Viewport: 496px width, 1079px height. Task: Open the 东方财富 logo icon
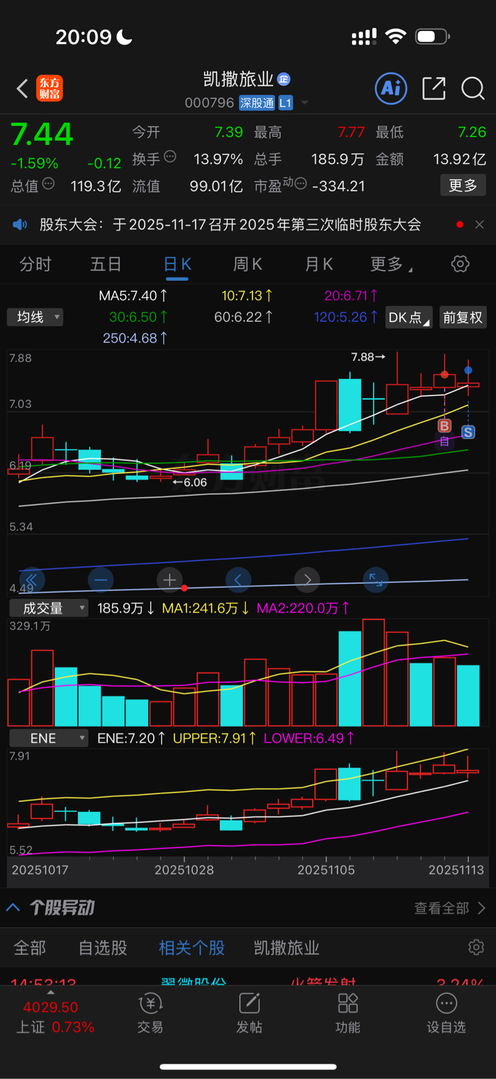pos(49,89)
